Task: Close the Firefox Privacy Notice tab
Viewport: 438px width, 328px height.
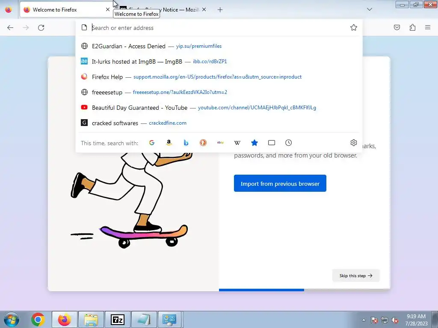Action: click(204, 9)
